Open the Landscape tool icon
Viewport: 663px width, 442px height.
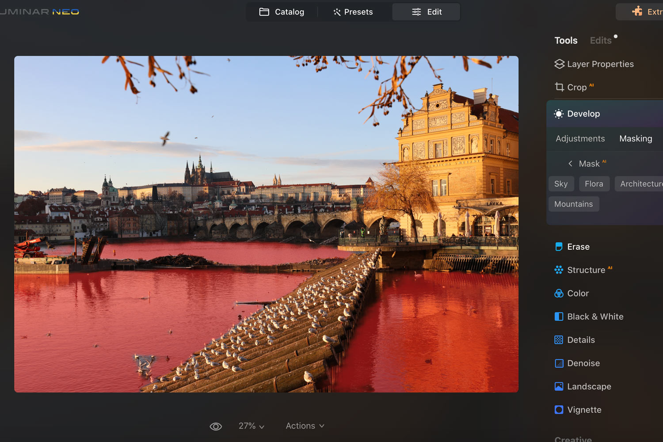(559, 386)
